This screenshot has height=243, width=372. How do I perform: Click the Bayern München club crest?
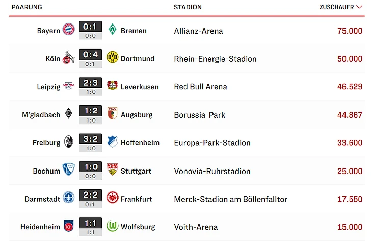[x=69, y=30]
